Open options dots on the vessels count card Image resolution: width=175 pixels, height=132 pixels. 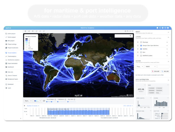click(x=145, y=85)
